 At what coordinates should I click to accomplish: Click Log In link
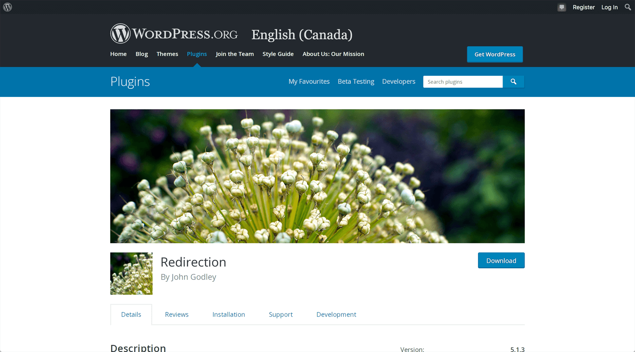(x=609, y=7)
